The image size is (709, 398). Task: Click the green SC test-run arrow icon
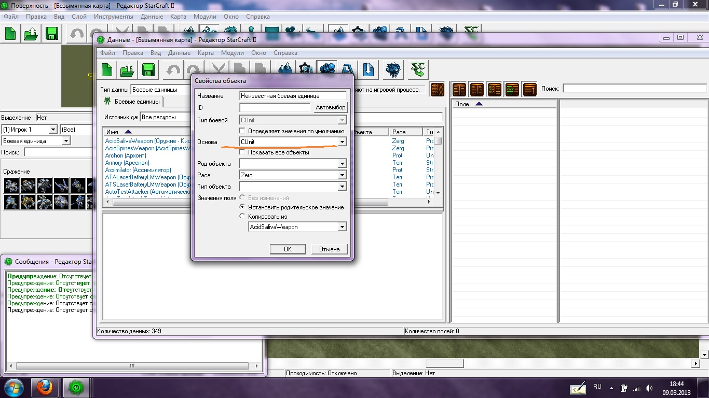[418, 69]
